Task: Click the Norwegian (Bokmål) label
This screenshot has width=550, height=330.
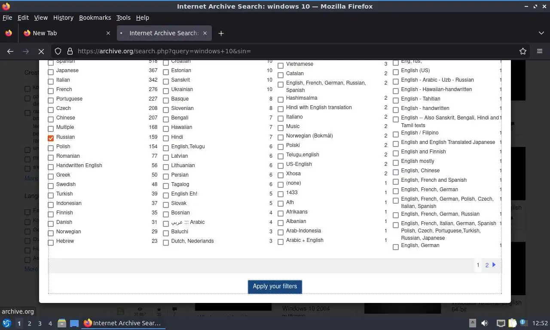Action: click(309, 136)
